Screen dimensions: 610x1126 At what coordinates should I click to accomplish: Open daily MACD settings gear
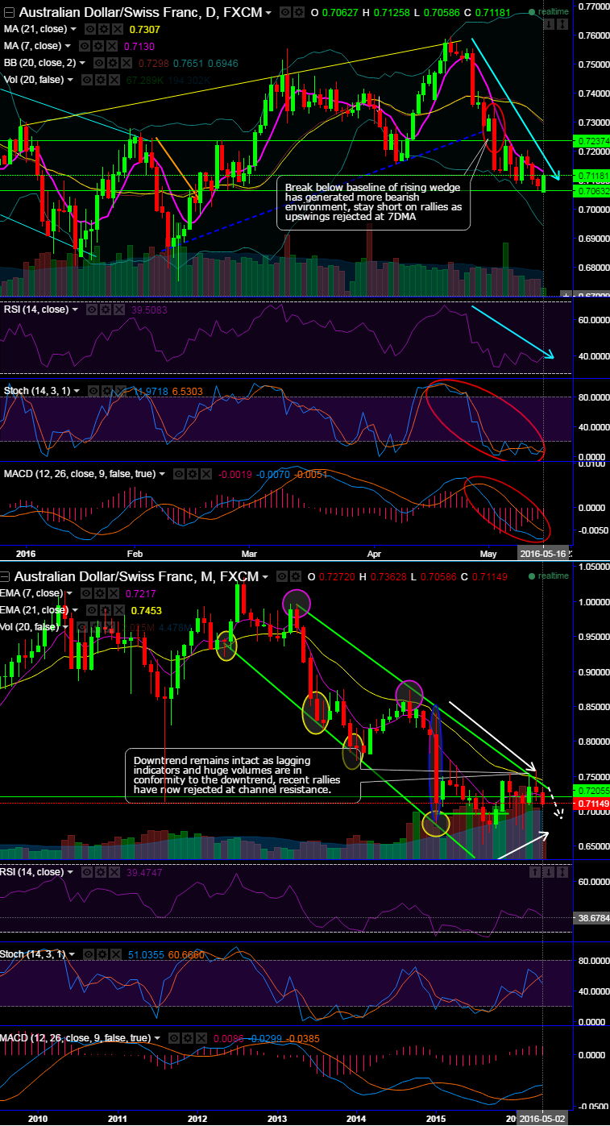click(192, 473)
